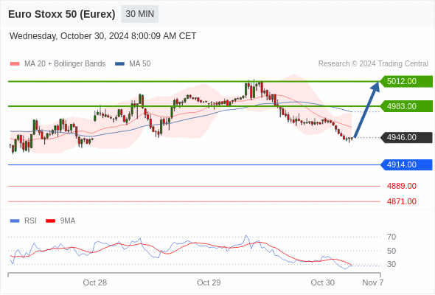The width and height of the screenshot is (435, 295).
Task: Click the RSI 50 level label
Action: pyautogui.click(x=391, y=251)
